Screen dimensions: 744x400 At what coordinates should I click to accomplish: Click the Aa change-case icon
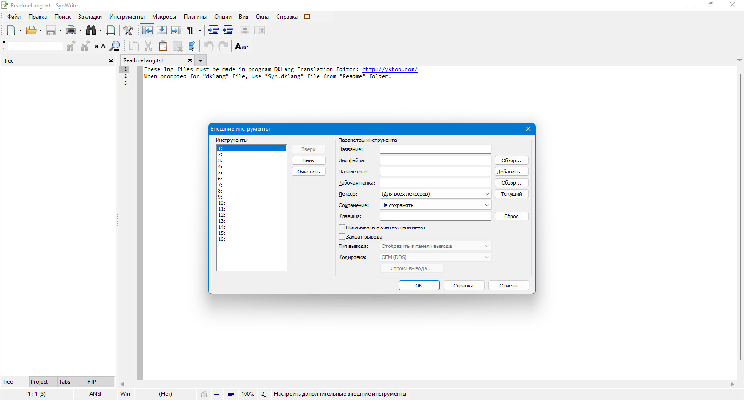(240, 46)
